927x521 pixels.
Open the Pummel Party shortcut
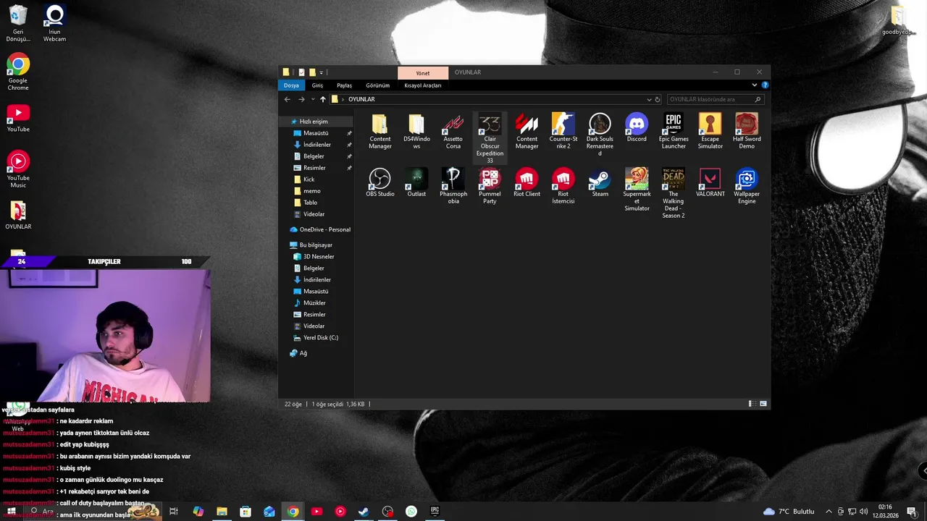[x=490, y=186]
